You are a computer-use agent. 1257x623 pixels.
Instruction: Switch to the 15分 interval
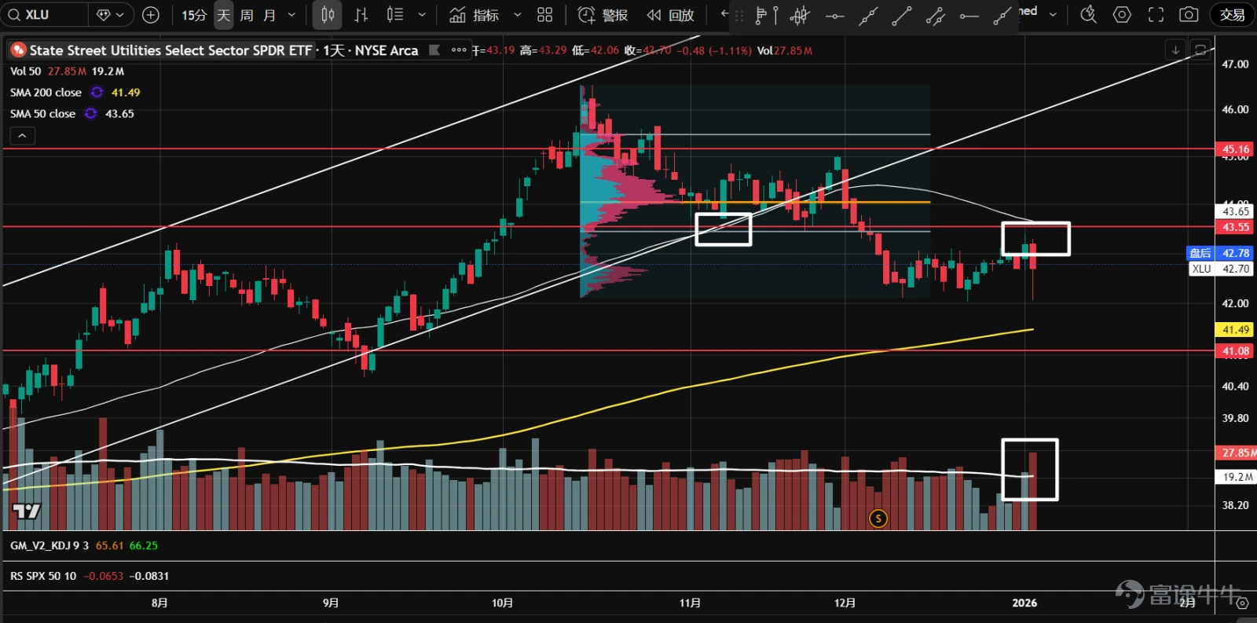click(194, 15)
